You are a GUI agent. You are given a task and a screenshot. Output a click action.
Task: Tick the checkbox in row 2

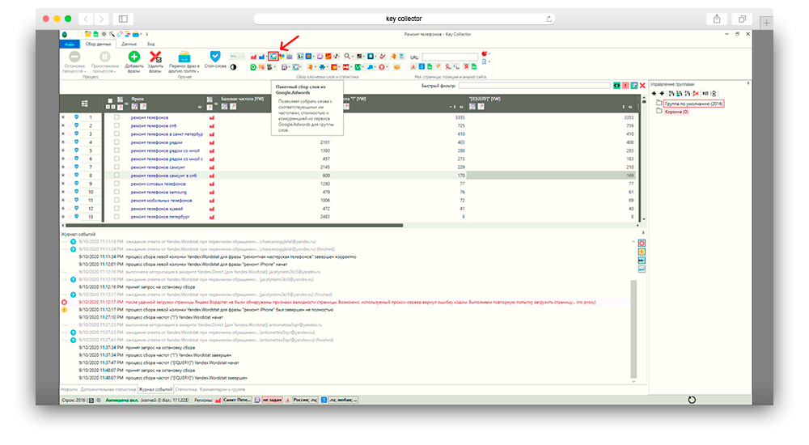116,125
